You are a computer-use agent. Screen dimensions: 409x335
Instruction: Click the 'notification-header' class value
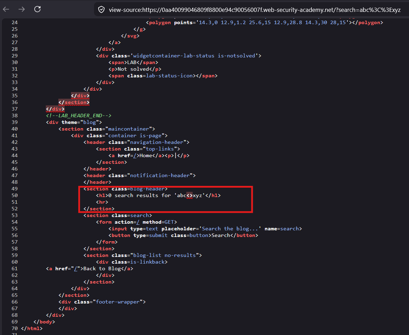tap(160, 176)
